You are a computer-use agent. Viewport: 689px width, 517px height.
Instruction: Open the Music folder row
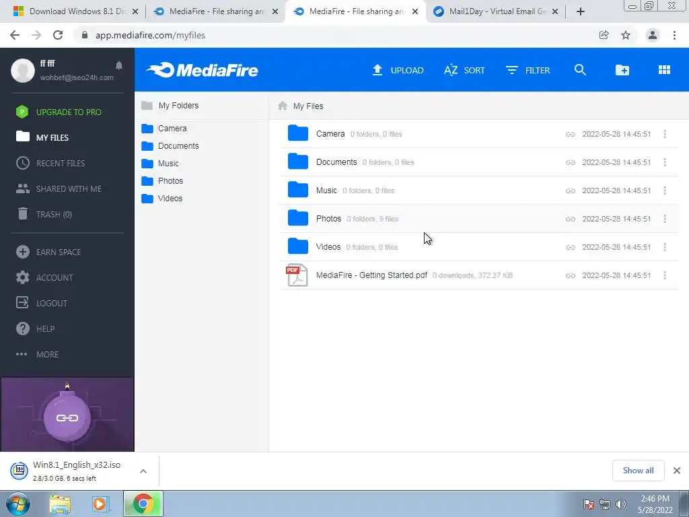pos(478,191)
